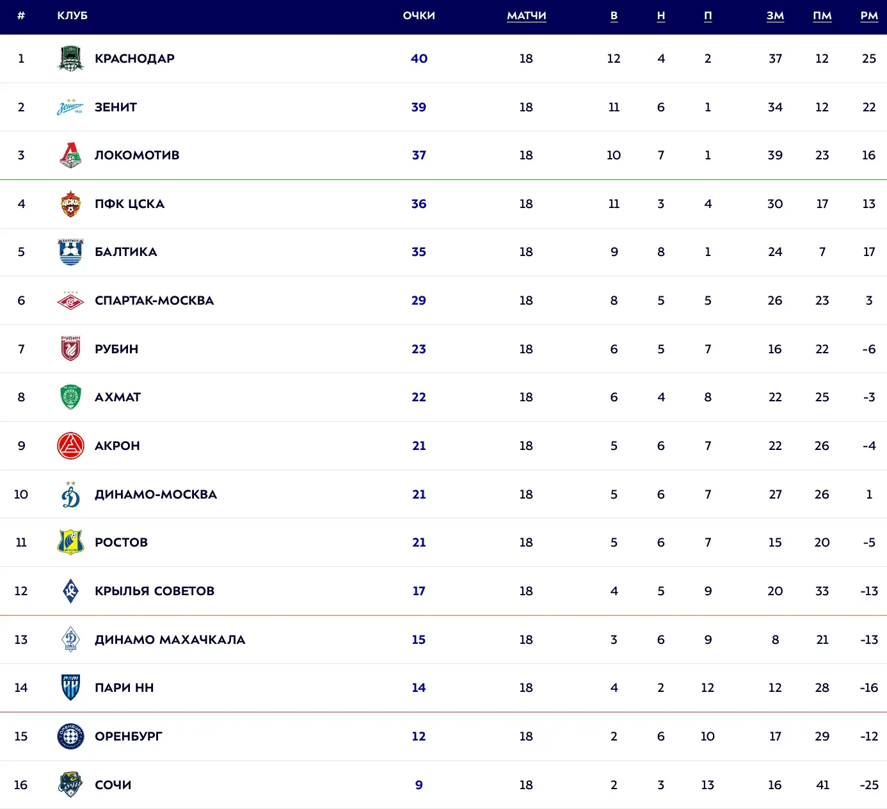Click the Sochi club emblem

point(70,784)
